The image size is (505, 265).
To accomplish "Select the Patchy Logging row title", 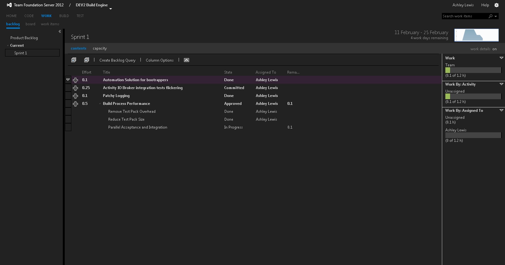I will click(x=116, y=96).
